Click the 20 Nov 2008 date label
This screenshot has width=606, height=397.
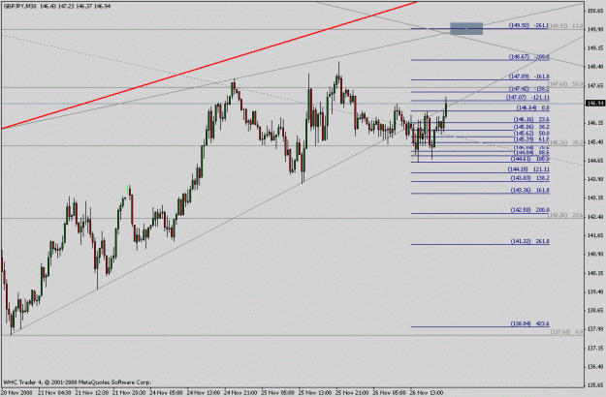tap(16, 393)
